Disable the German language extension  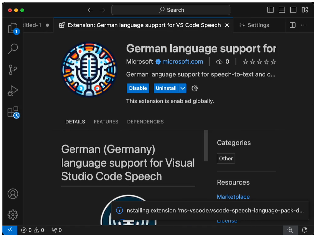coord(138,88)
